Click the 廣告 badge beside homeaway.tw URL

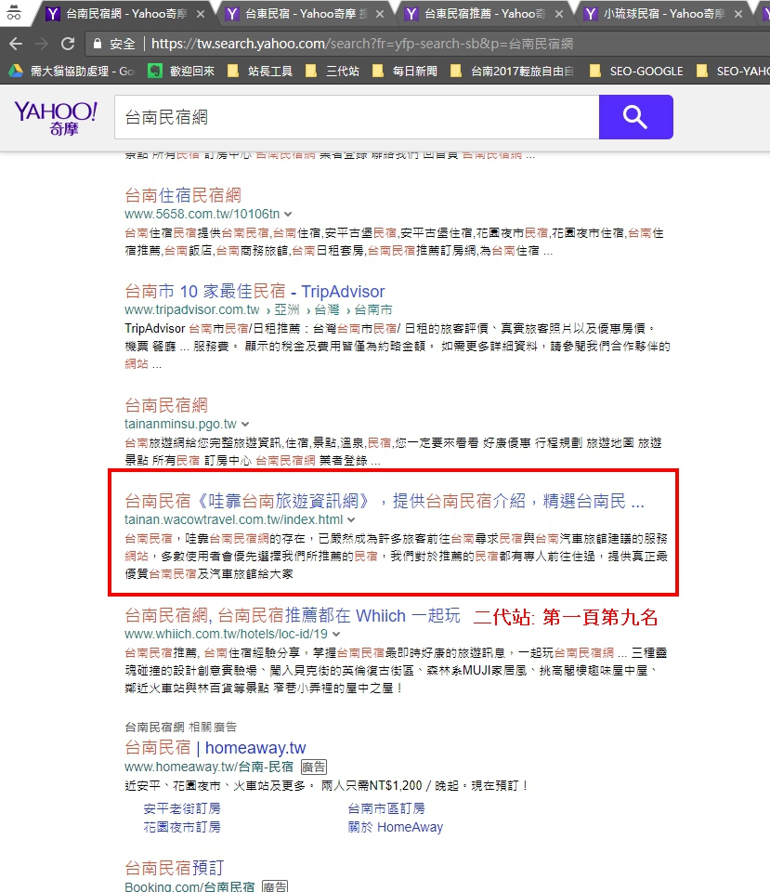pyautogui.click(x=314, y=767)
